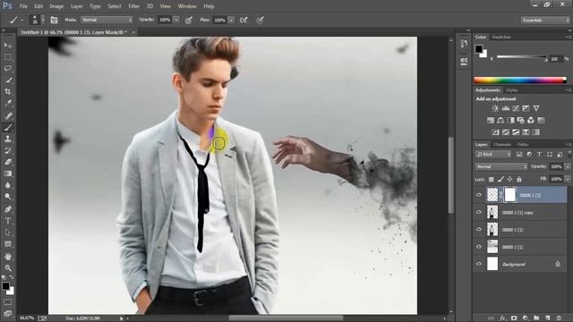
Task: Open brush Flow slider arrow
Action: (x=231, y=20)
